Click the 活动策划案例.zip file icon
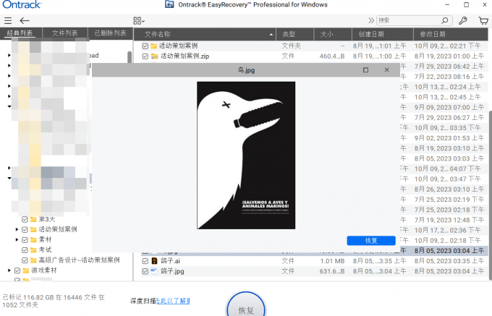 tap(154, 56)
